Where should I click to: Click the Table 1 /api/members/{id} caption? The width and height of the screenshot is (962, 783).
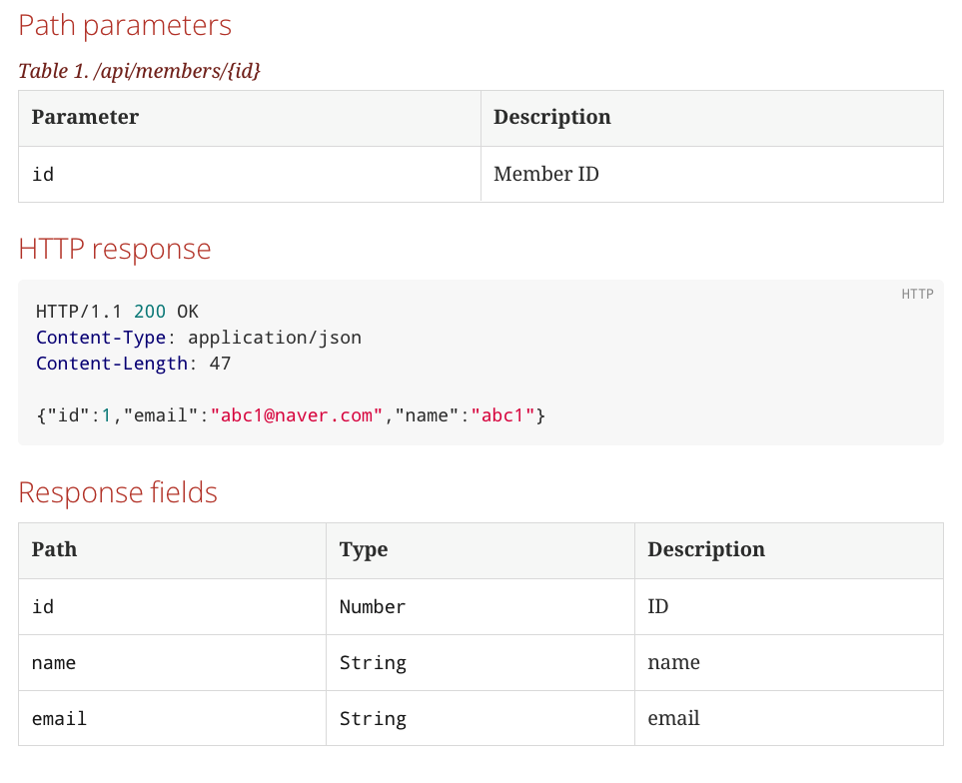click(x=139, y=71)
